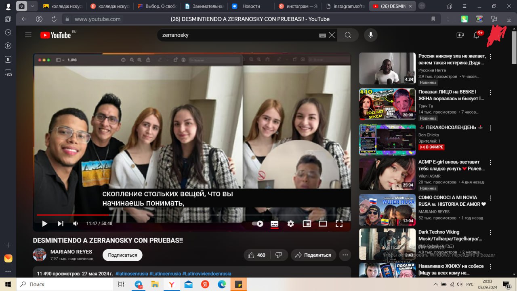Reload the YouTube page
Screen dimensions: 517x291
54,19
